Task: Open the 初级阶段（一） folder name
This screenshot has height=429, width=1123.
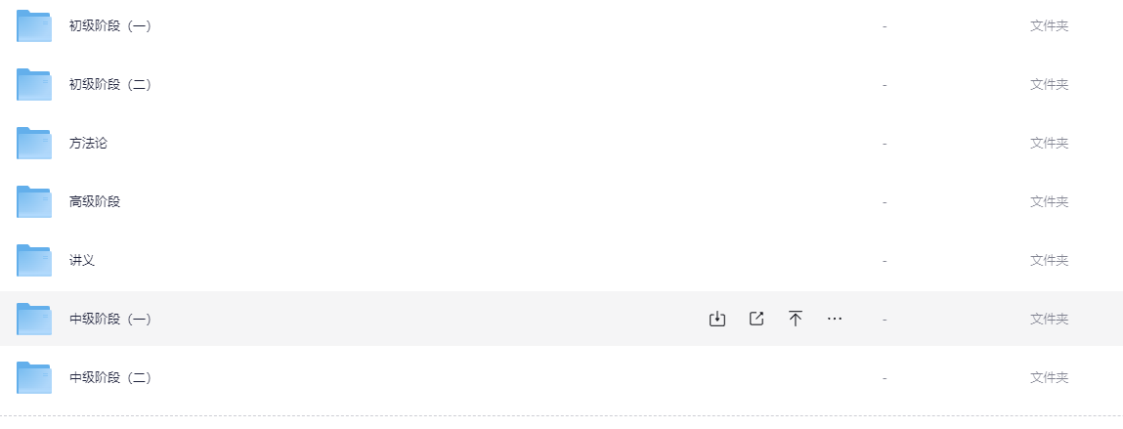Action: pos(110,26)
